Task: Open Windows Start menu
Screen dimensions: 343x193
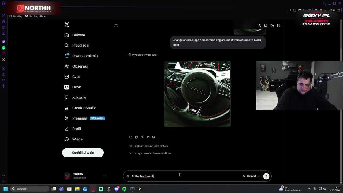Action: tap(5, 189)
